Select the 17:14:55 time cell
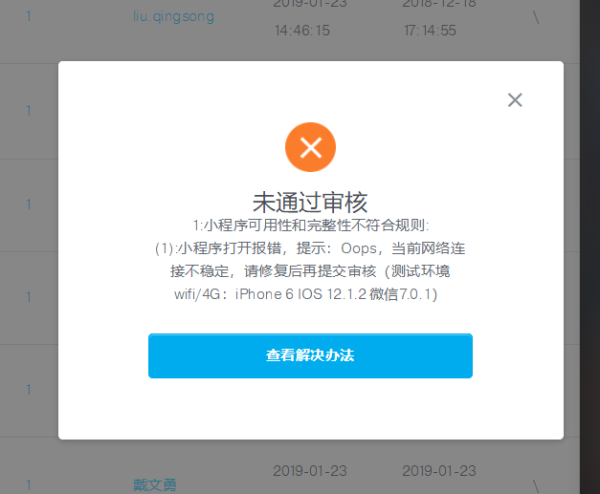The image size is (600, 494). click(x=430, y=31)
